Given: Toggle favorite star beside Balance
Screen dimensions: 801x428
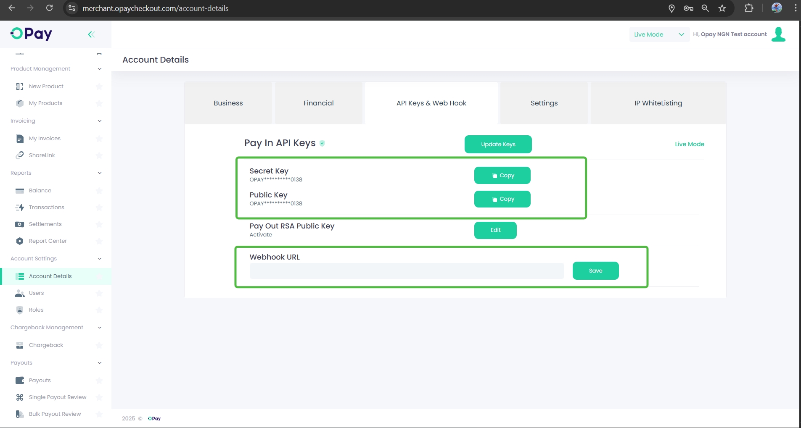Looking at the screenshot, I should 99,191.
